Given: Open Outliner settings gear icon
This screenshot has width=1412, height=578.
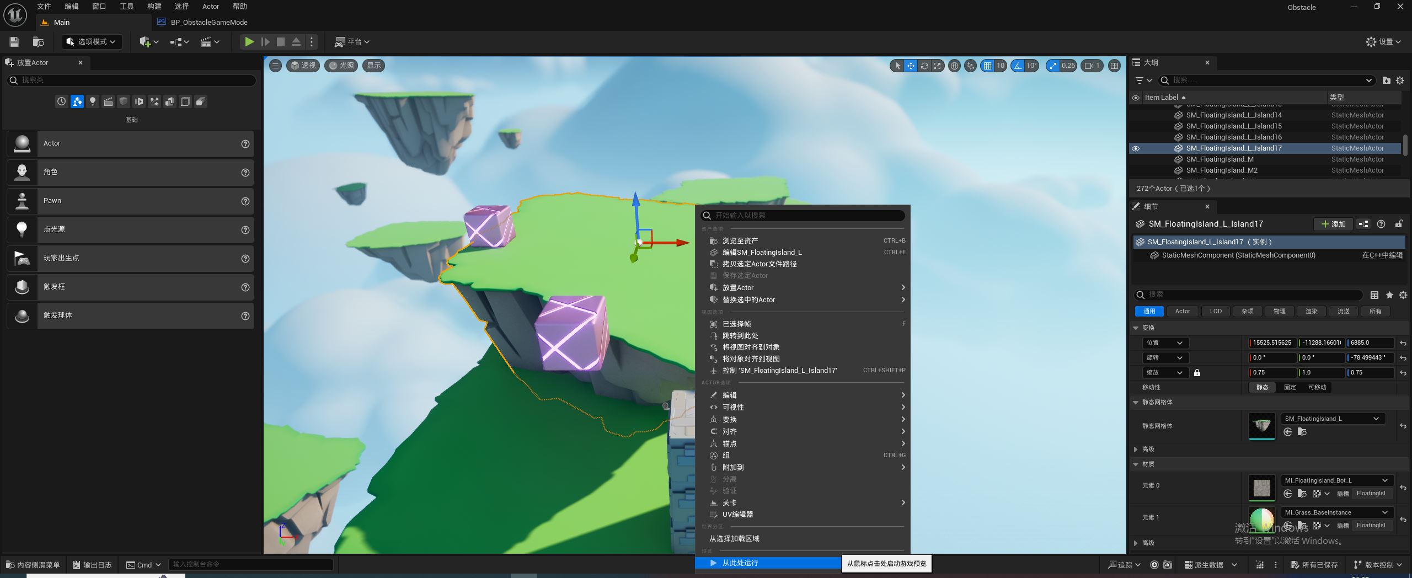Looking at the screenshot, I should [x=1400, y=81].
